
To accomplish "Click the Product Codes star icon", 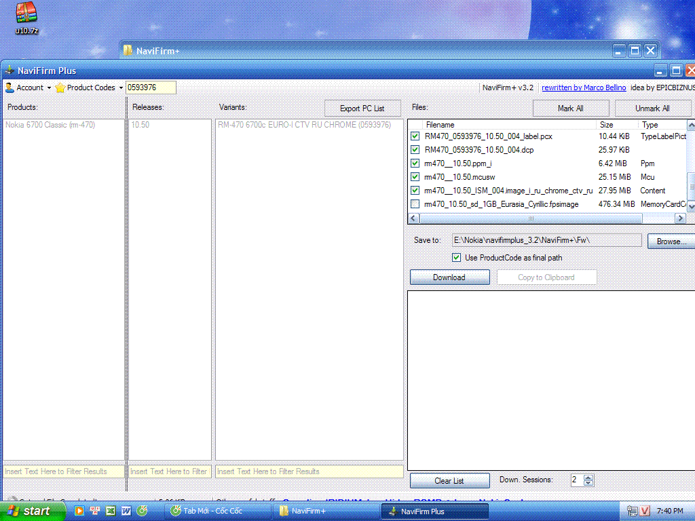I will click(x=60, y=88).
